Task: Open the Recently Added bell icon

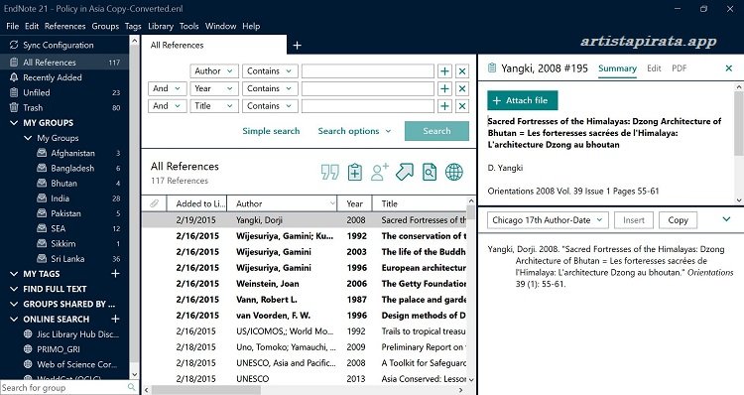Action: click(x=14, y=76)
